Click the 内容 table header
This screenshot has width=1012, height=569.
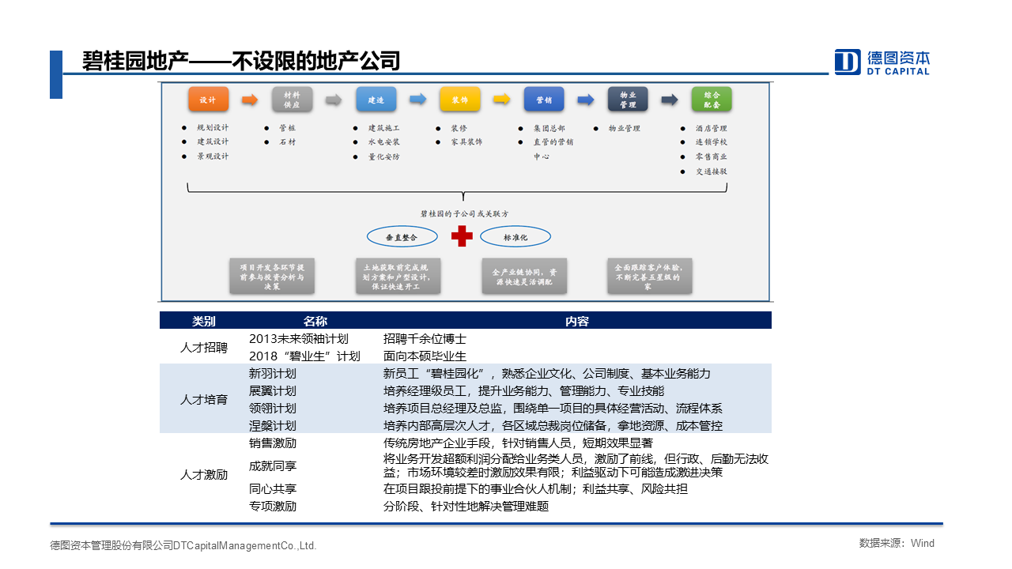(576, 321)
